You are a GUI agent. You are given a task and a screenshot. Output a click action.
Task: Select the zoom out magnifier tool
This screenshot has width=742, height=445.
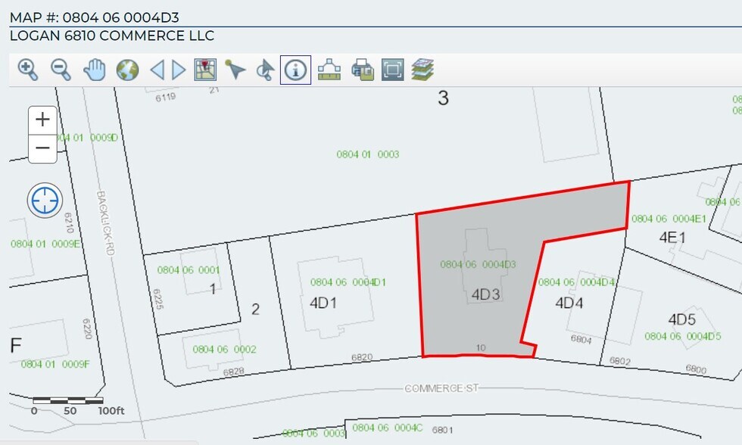(x=61, y=70)
